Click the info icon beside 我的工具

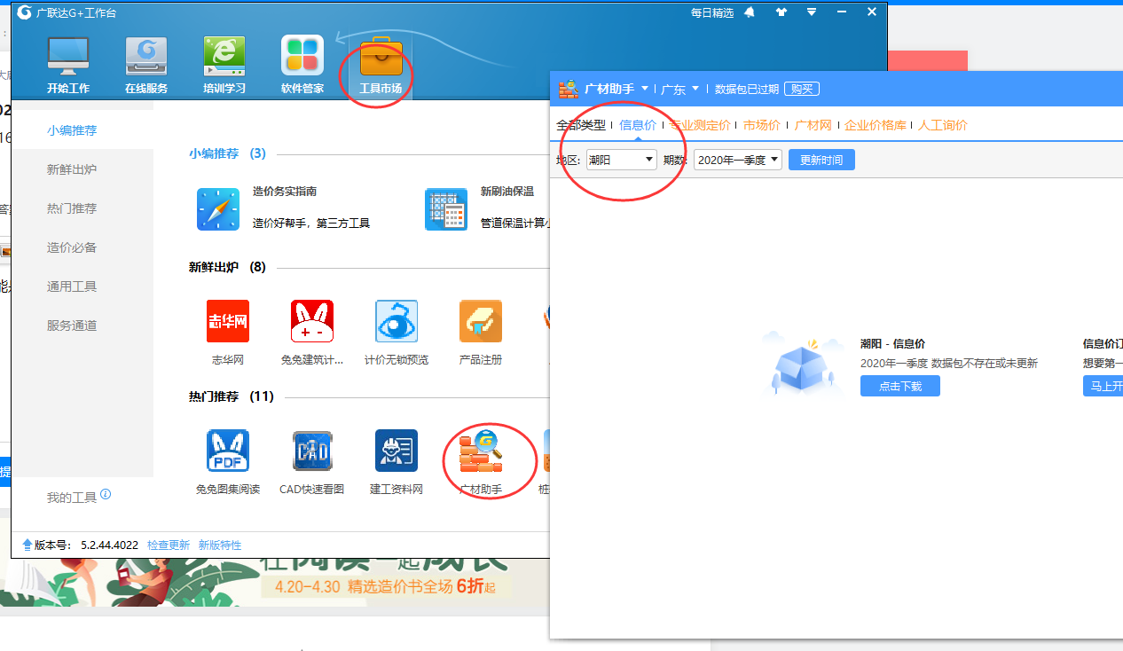click(106, 494)
